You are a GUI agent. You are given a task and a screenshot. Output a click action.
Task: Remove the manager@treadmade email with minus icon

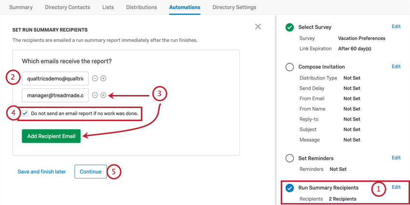pyautogui.click(x=95, y=96)
